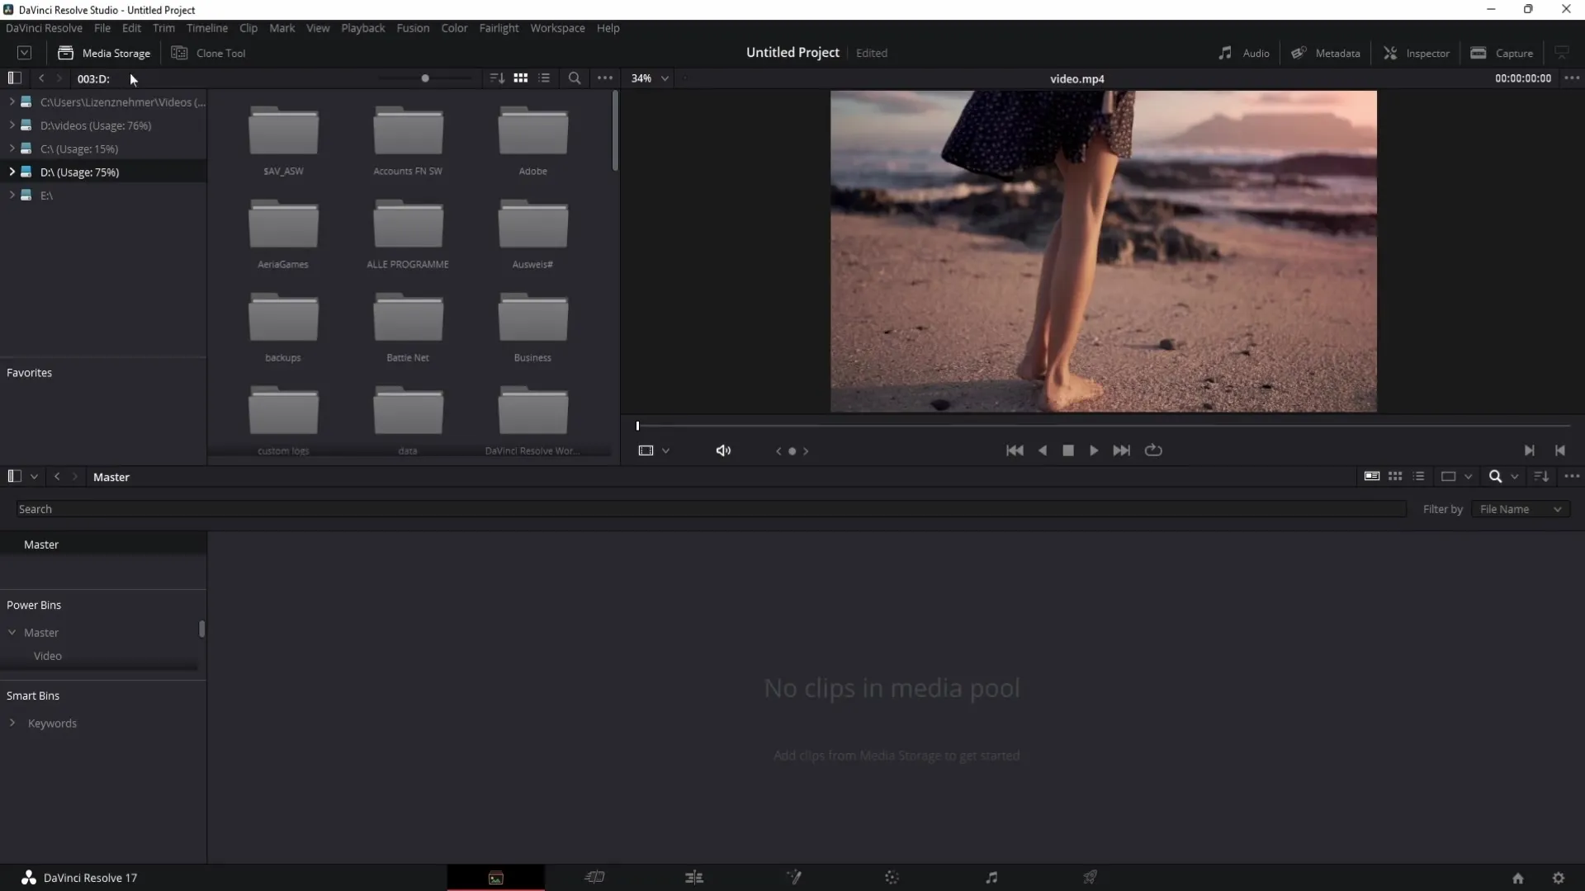Mute audio using the volume icon
The height and width of the screenshot is (891, 1585).
pyautogui.click(x=723, y=450)
